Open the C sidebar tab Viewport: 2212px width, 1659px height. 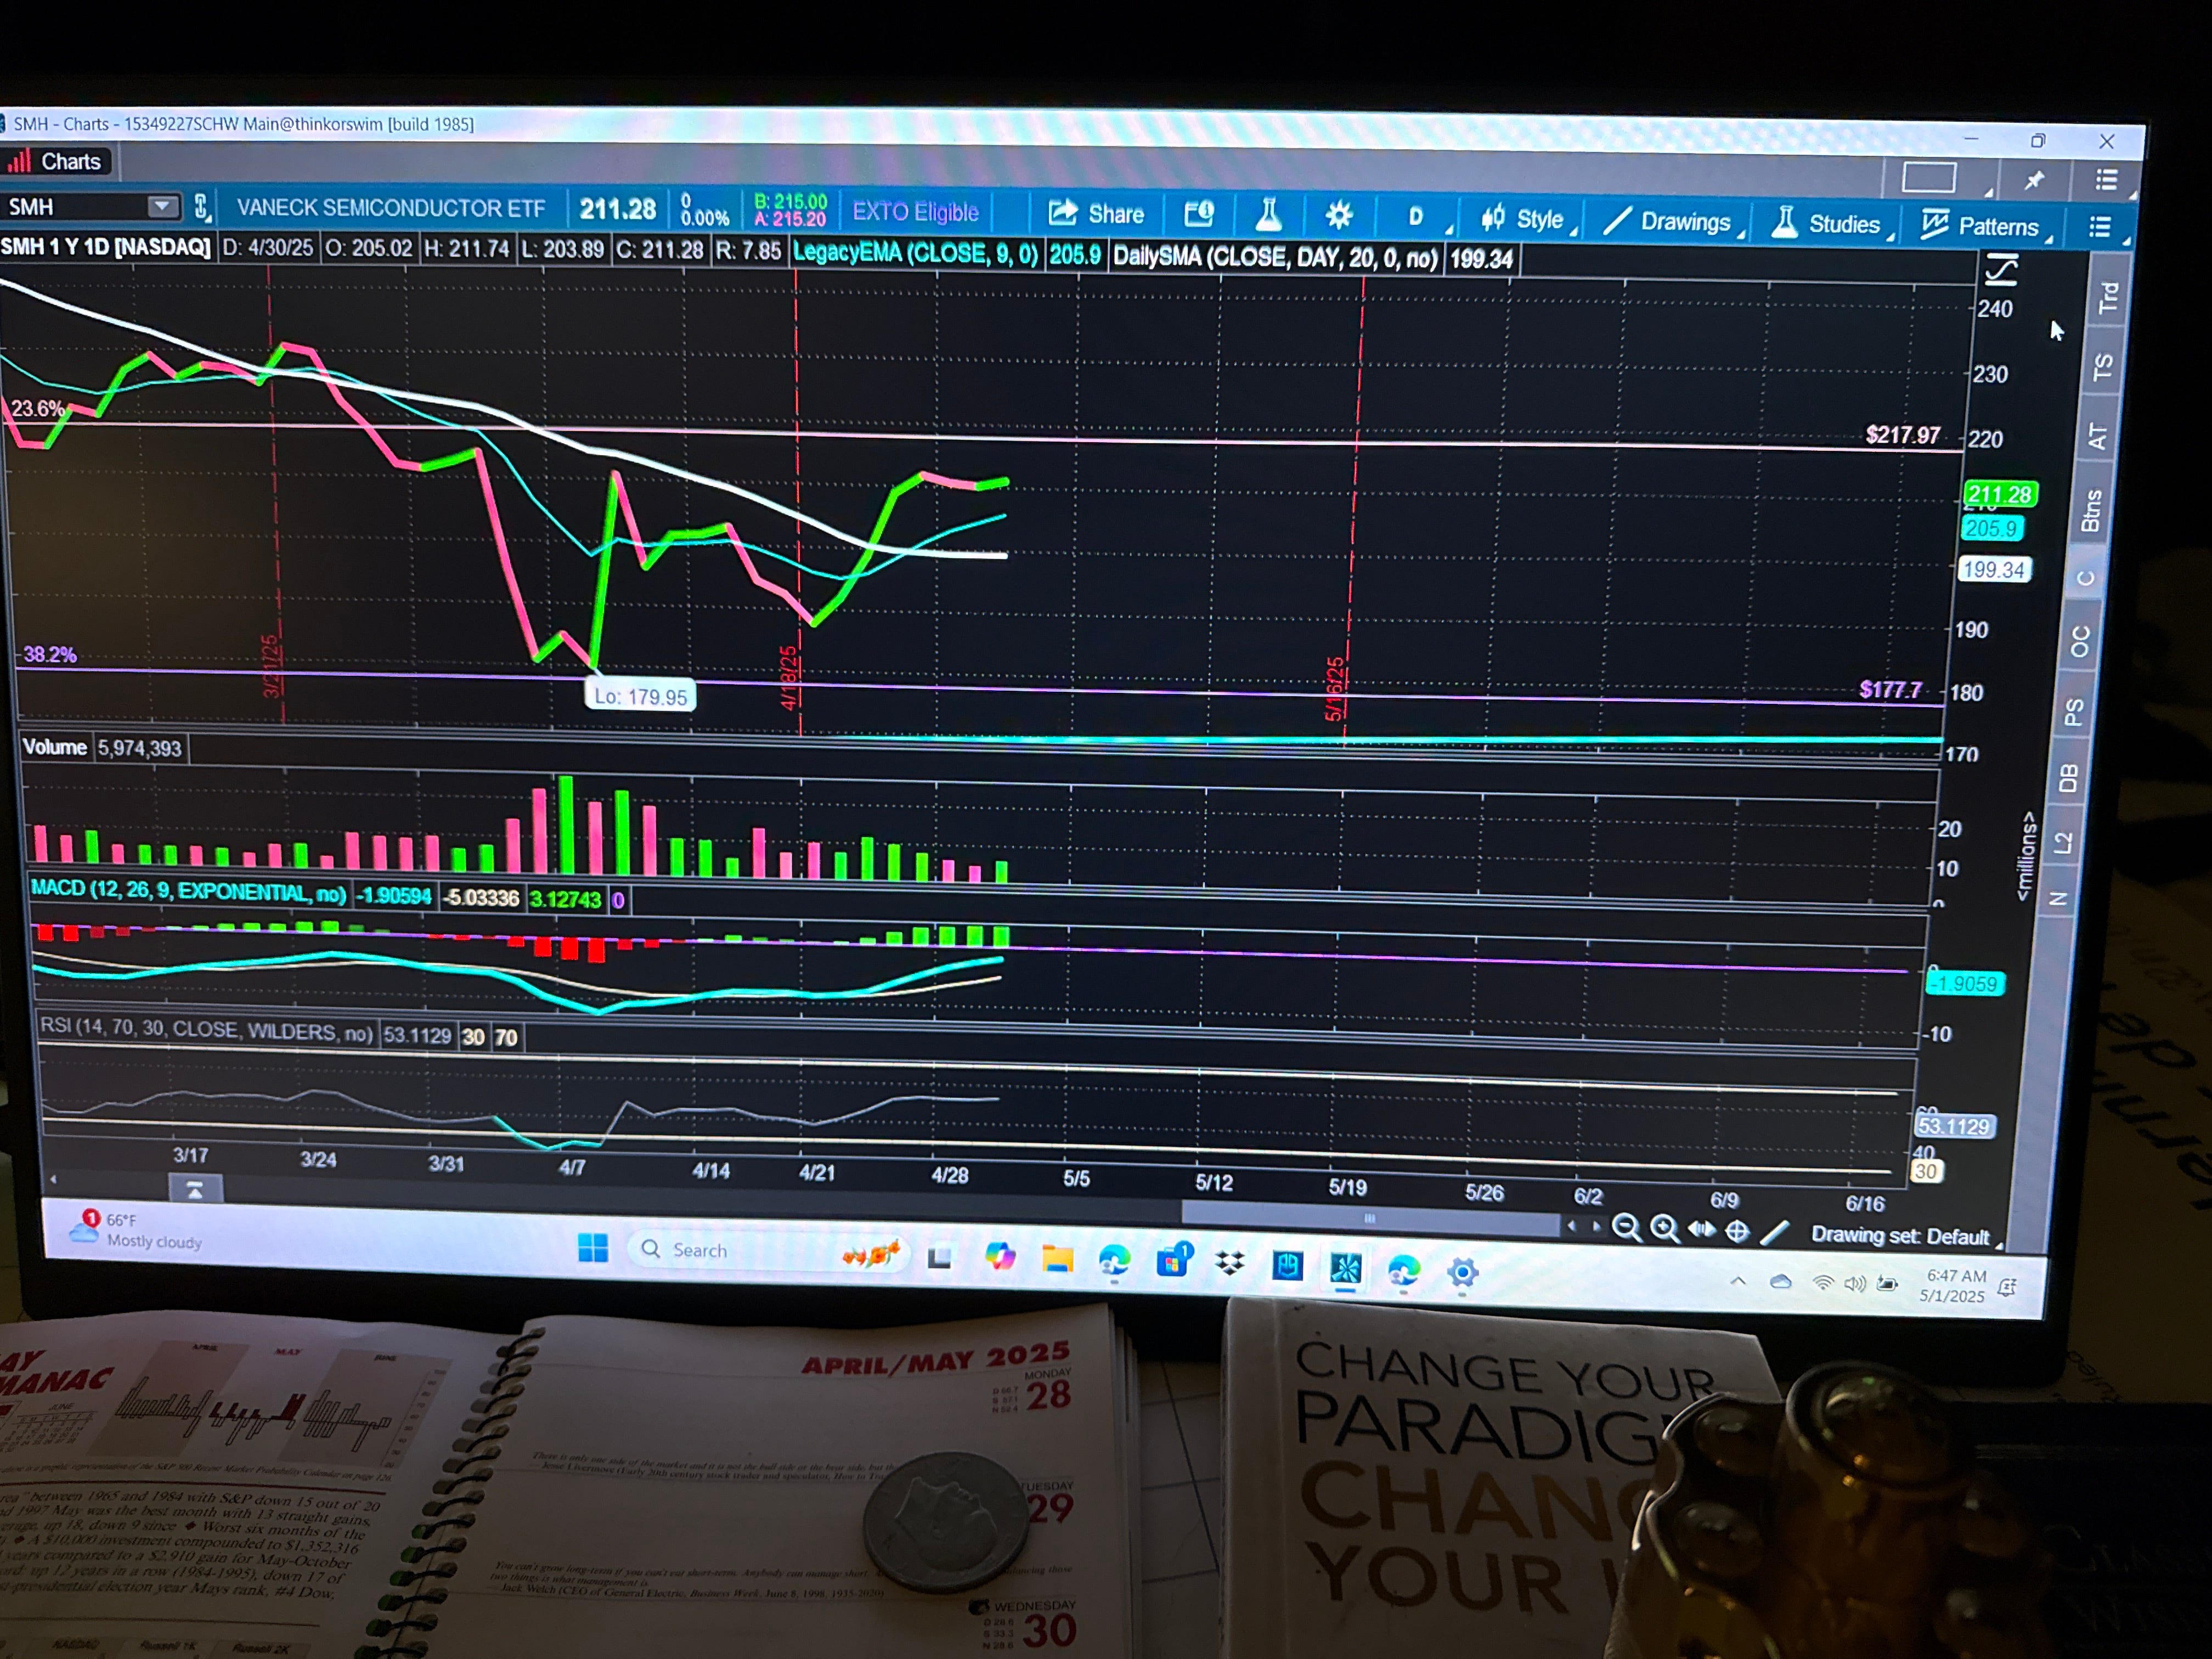pyautogui.click(x=2085, y=577)
